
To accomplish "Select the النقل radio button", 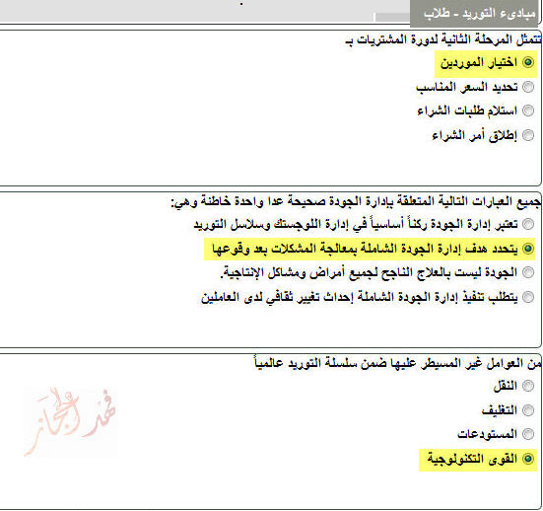I will pyautogui.click(x=528, y=386).
